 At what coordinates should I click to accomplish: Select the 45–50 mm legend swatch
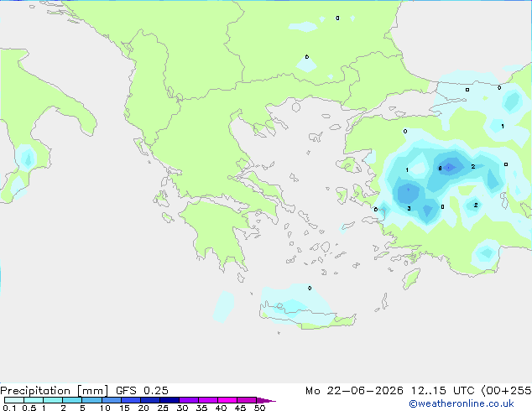(x=247, y=400)
